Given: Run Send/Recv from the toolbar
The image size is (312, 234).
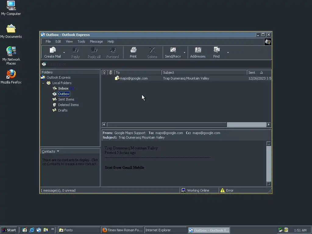Looking at the screenshot, I should point(173,52).
